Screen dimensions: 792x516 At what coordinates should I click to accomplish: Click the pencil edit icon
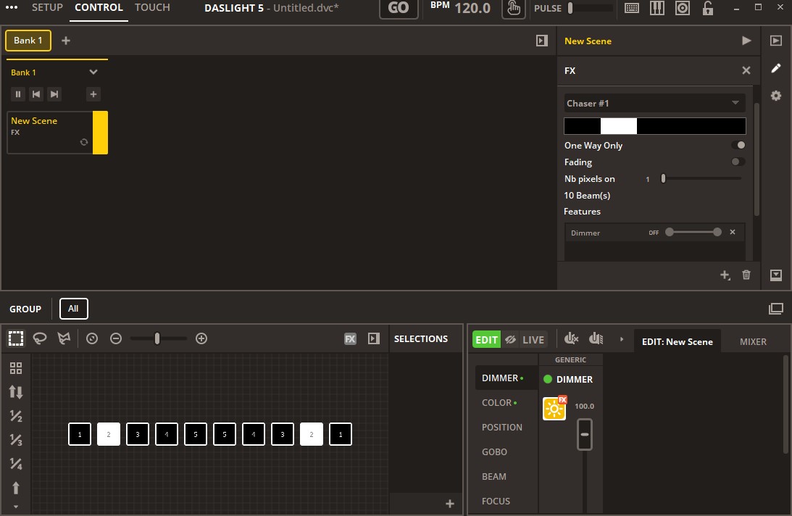point(776,67)
